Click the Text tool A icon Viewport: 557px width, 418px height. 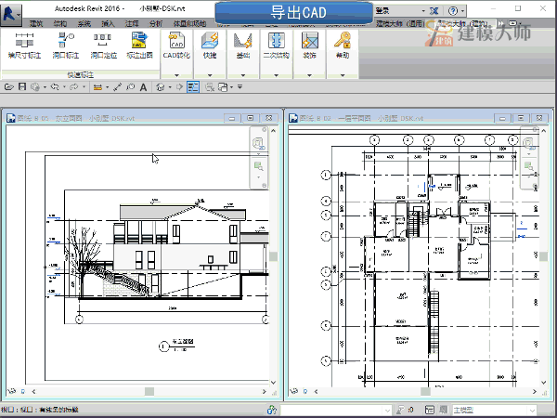tap(143, 87)
